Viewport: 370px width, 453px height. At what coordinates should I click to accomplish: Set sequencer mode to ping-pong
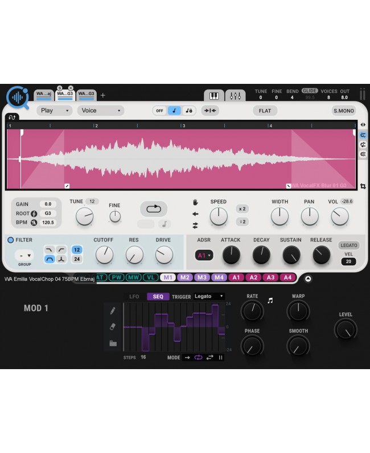pos(209,357)
